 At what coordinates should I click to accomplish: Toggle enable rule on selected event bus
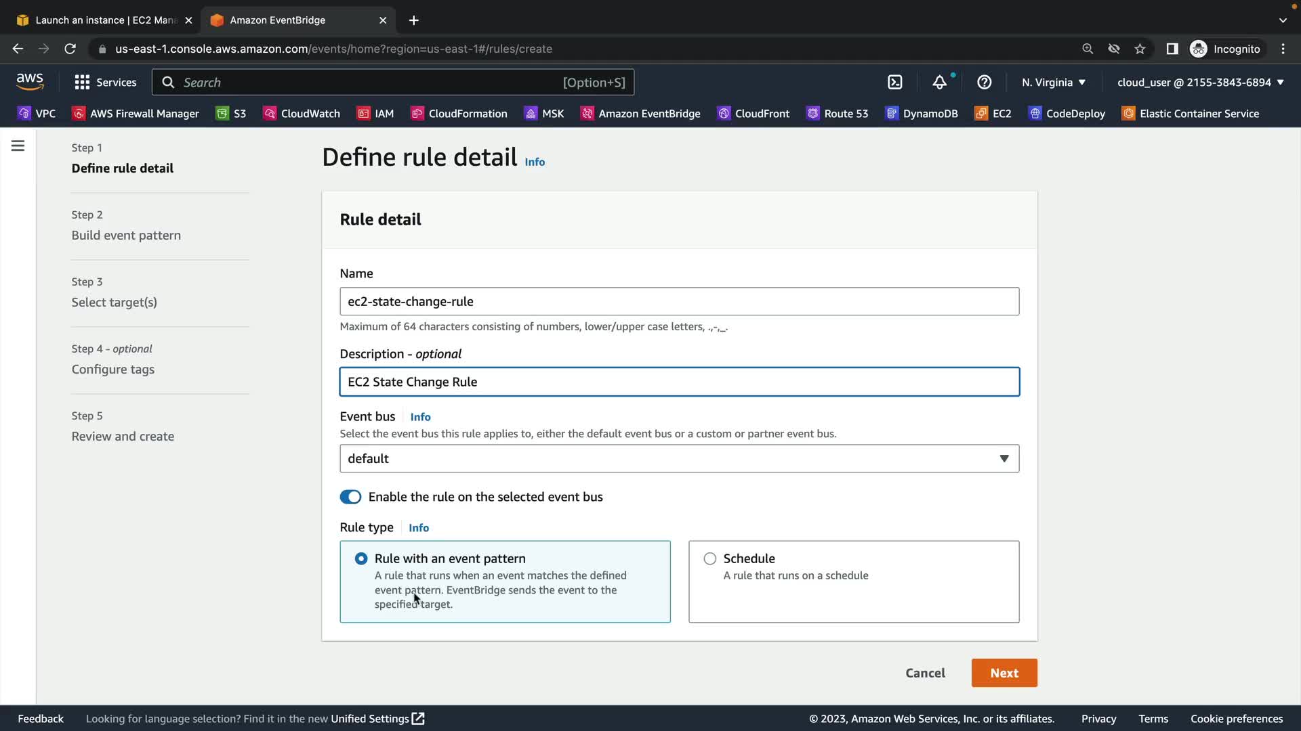click(x=350, y=497)
